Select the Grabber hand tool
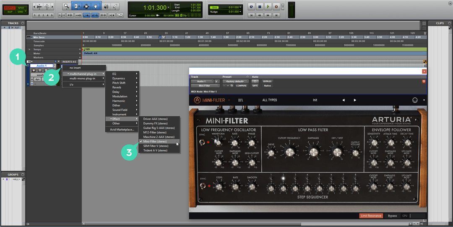 (x=96, y=6)
